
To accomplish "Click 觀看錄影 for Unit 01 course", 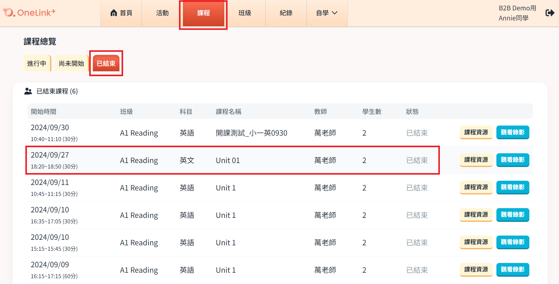I will [513, 160].
